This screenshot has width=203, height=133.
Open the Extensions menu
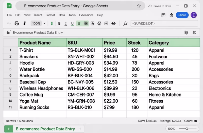(x=86, y=15)
